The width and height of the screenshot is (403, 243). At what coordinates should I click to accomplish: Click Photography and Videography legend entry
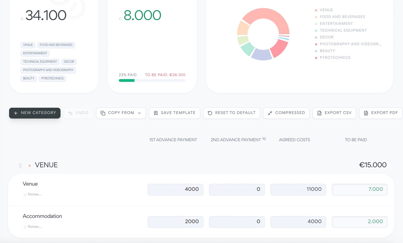click(x=348, y=44)
